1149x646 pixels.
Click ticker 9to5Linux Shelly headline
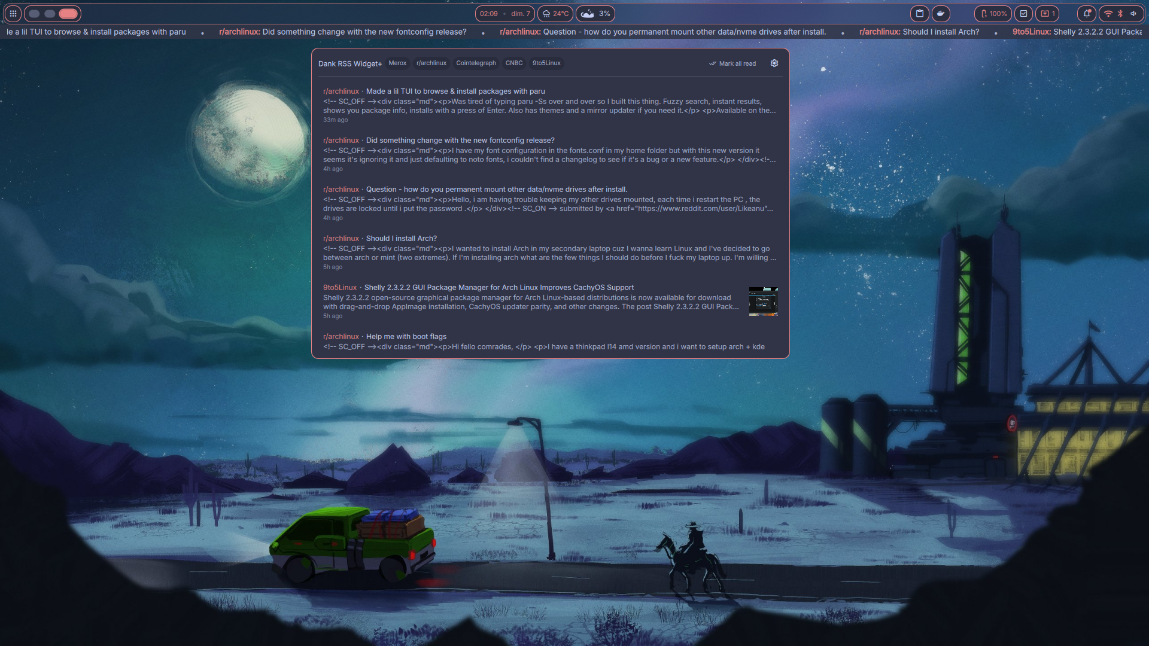(1077, 32)
